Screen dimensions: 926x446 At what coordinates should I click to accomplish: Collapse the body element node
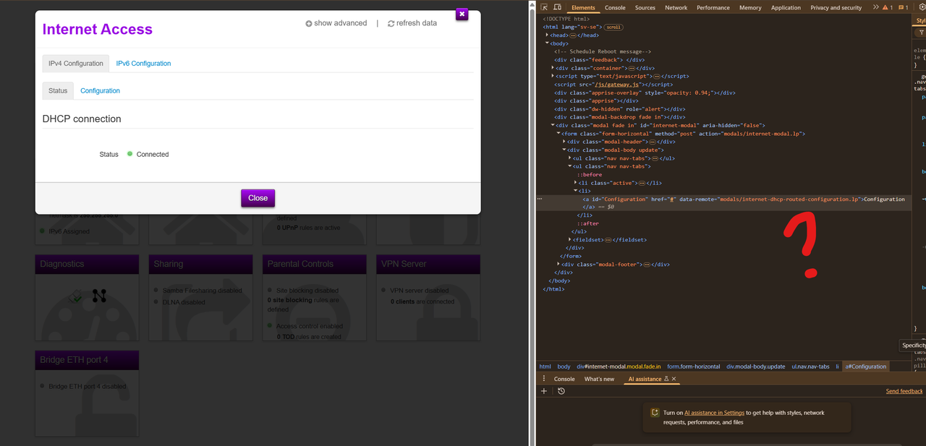548,43
